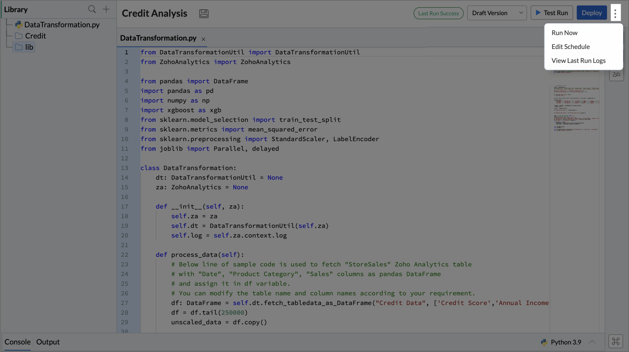The width and height of the screenshot is (629, 352).
Task: Open the three-dot more options menu
Action: 615,13
